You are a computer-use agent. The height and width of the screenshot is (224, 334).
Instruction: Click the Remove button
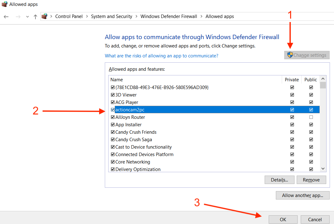(x=311, y=180)
